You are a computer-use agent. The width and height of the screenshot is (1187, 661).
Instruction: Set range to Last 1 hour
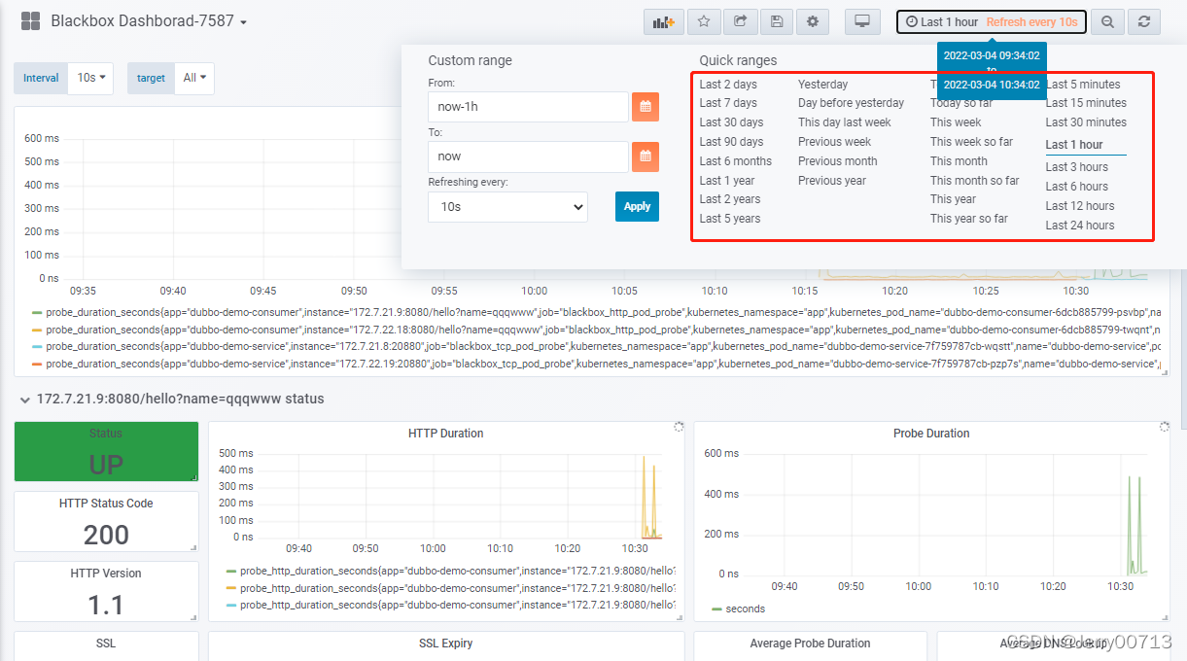pos(1074,145)
